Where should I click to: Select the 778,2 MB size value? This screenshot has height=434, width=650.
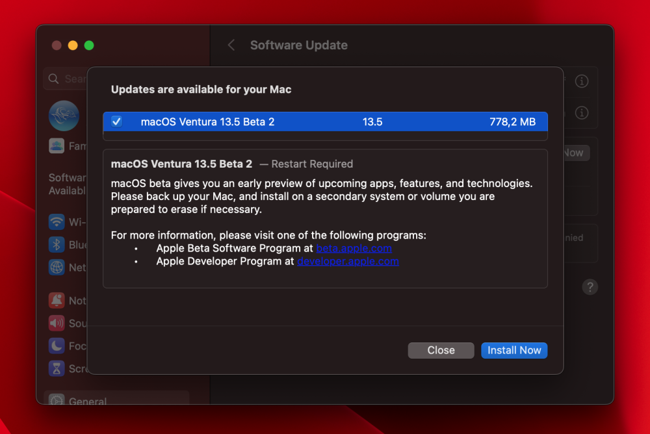(x=512, y=121)
